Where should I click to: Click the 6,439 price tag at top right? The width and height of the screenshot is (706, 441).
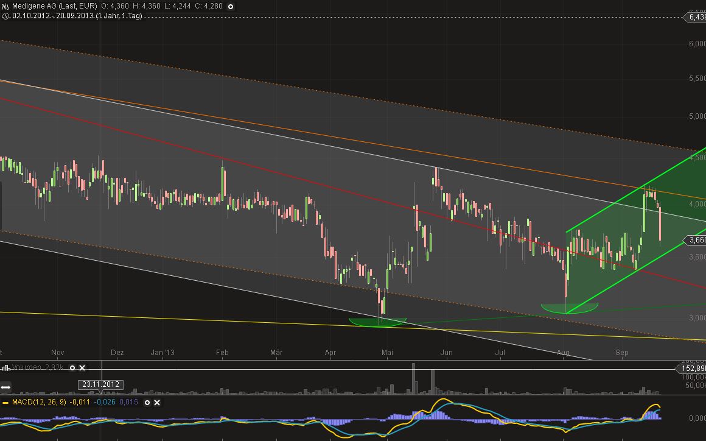tap(696, 17)
